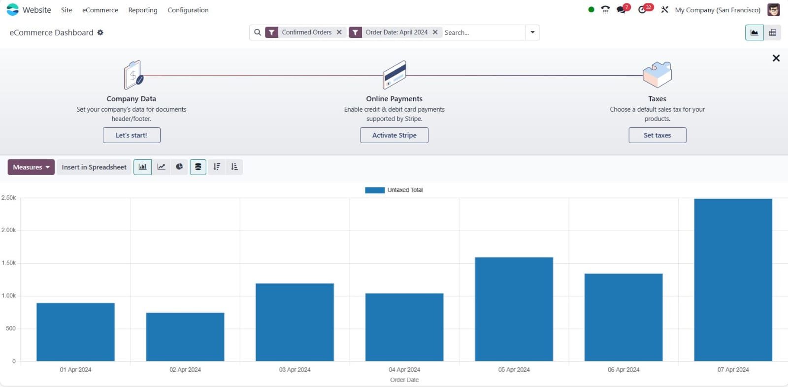Open the activities clock icon

click(x=642, y=10)
